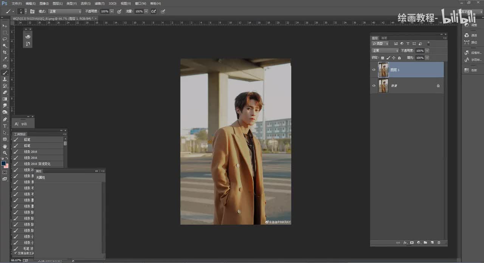Choose the Horizontal Type (T) tool

(5, 126)
